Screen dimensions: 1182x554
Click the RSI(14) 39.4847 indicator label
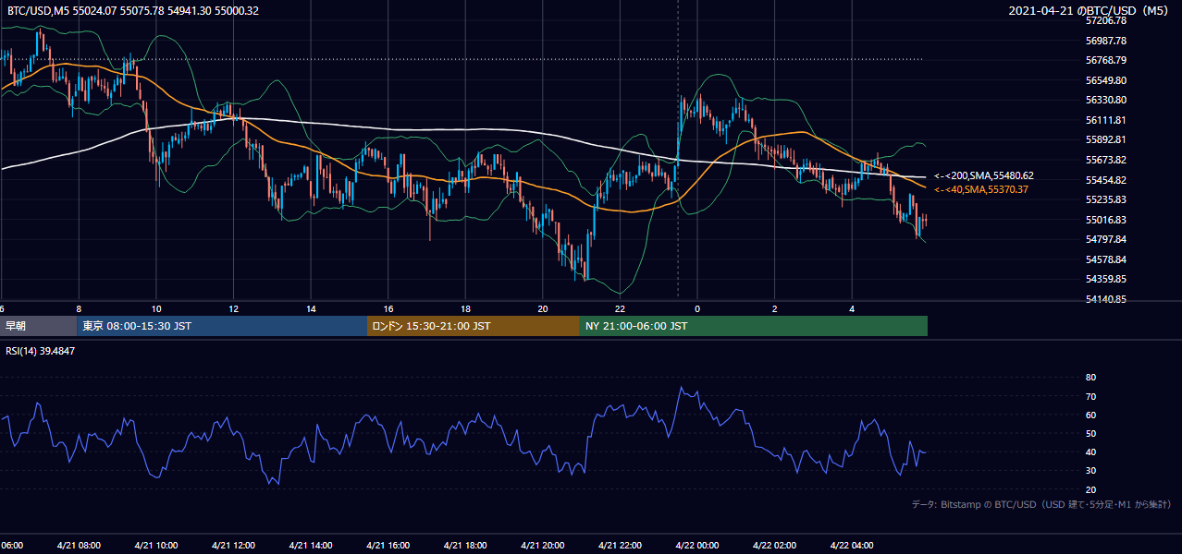point(41,351)
